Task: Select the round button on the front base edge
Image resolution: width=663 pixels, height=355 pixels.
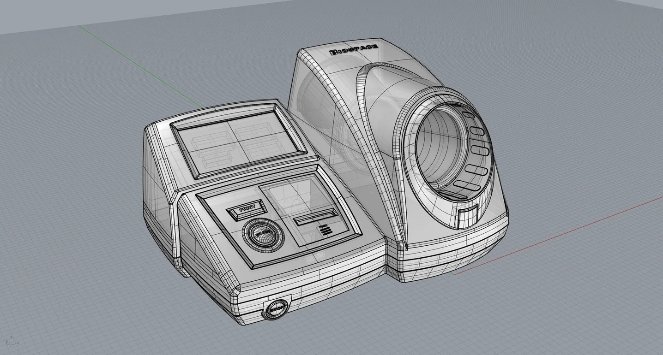Action: (276, 309)
